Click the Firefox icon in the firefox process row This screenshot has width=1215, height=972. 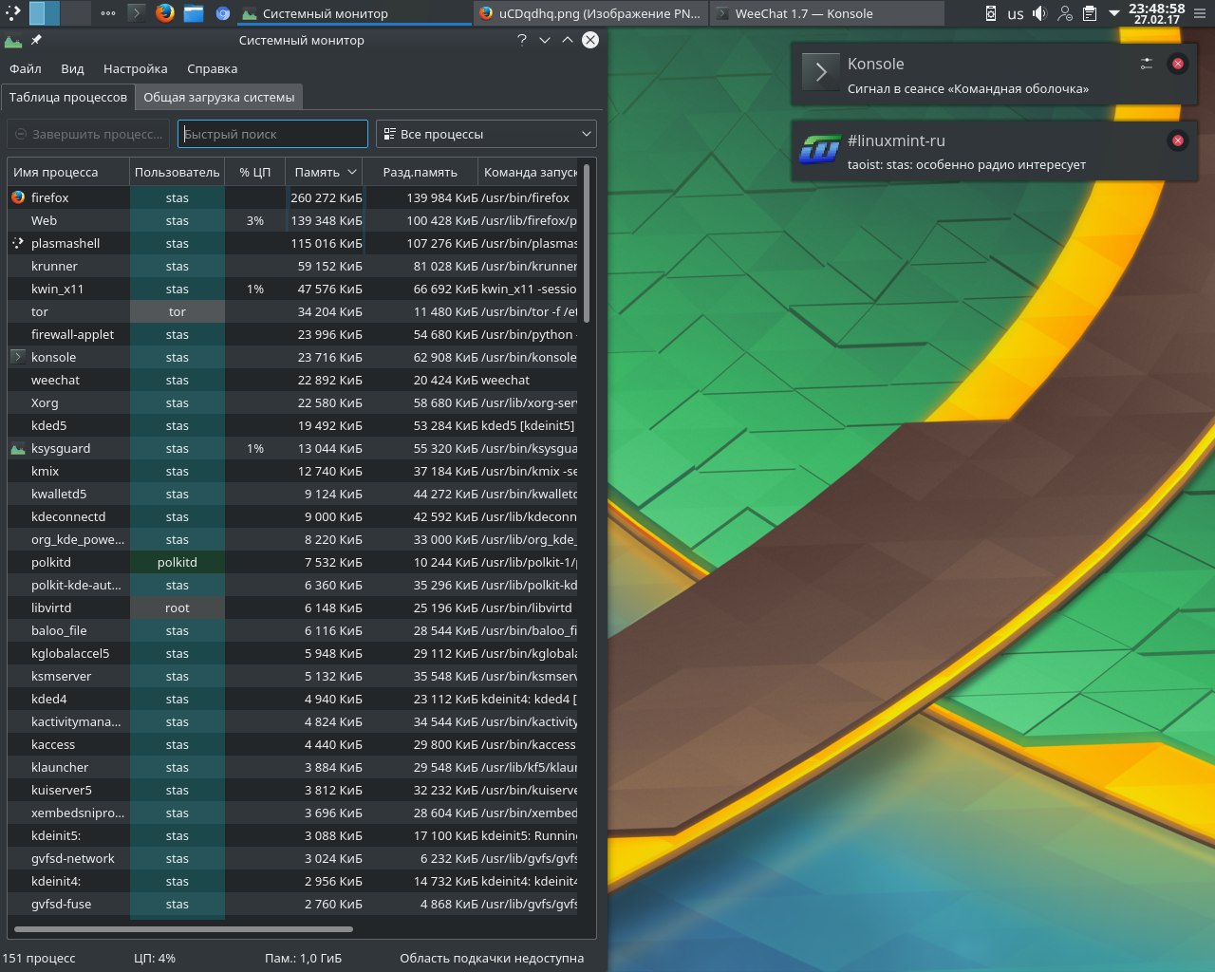point(18,197)
